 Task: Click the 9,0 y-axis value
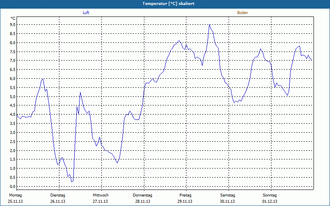[13, 25]
